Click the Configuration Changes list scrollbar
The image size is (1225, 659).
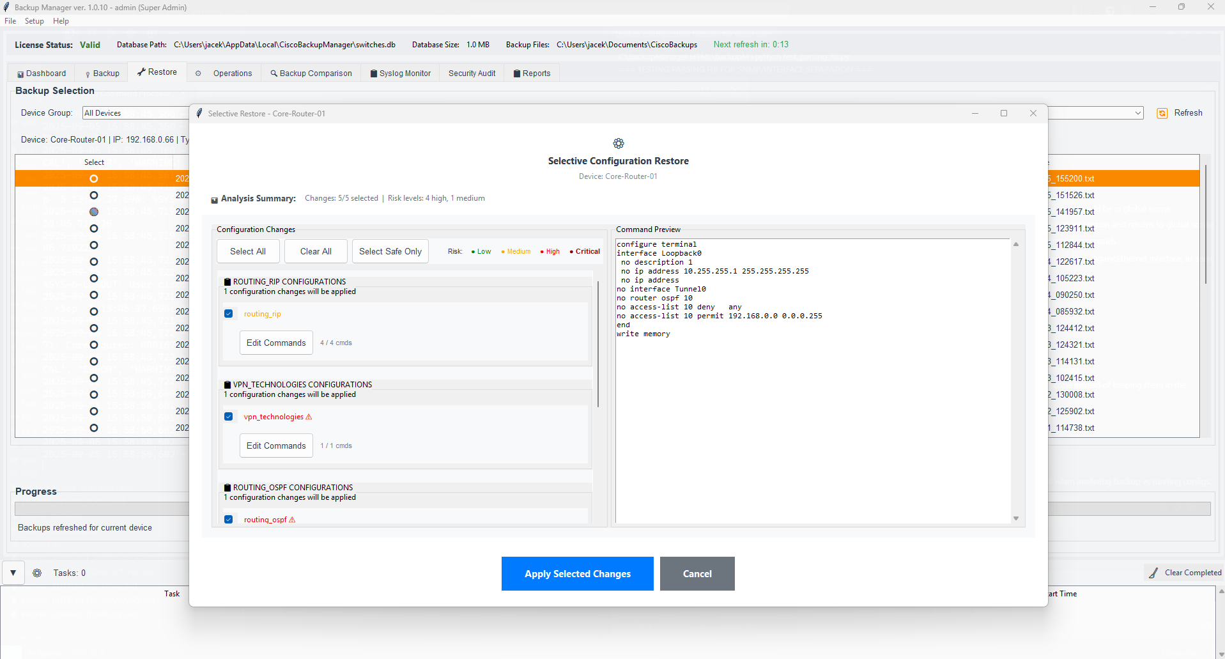(x=598, y=344)
